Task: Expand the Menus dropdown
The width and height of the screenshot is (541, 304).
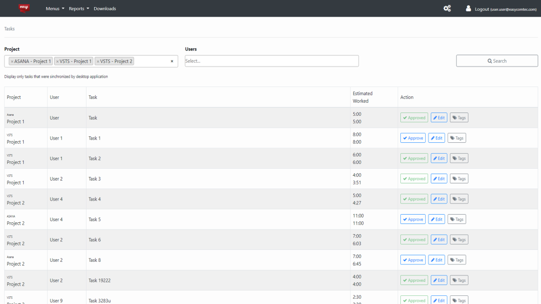Action: (55, 9)
